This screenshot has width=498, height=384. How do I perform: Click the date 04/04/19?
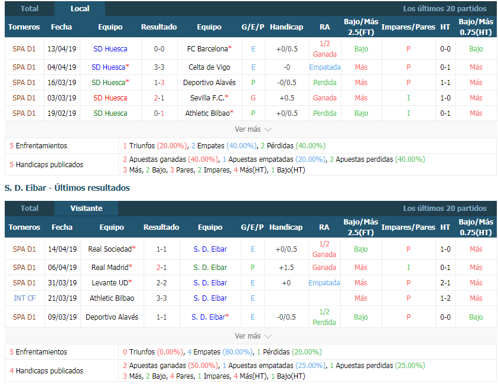point(61,67)
